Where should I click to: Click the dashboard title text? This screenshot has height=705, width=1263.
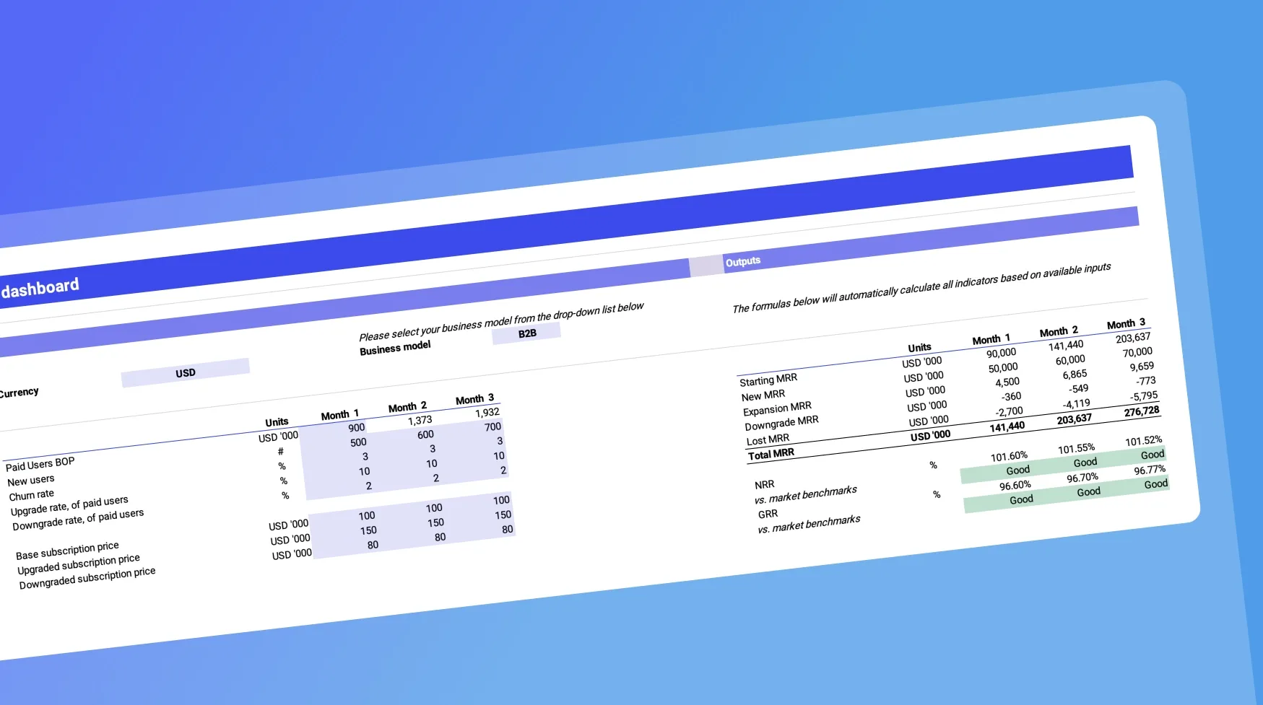click(40, 288)
